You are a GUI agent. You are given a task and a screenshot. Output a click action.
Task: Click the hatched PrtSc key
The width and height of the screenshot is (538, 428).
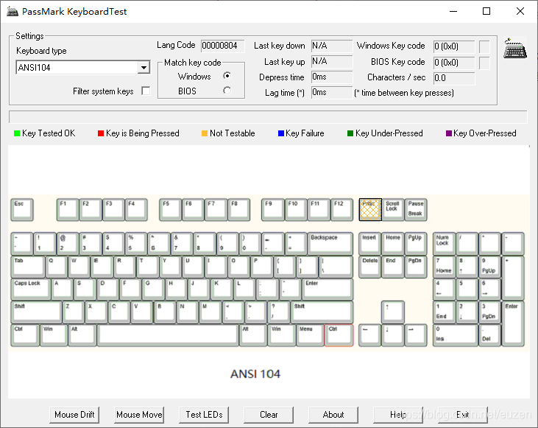tap(370, 209)
